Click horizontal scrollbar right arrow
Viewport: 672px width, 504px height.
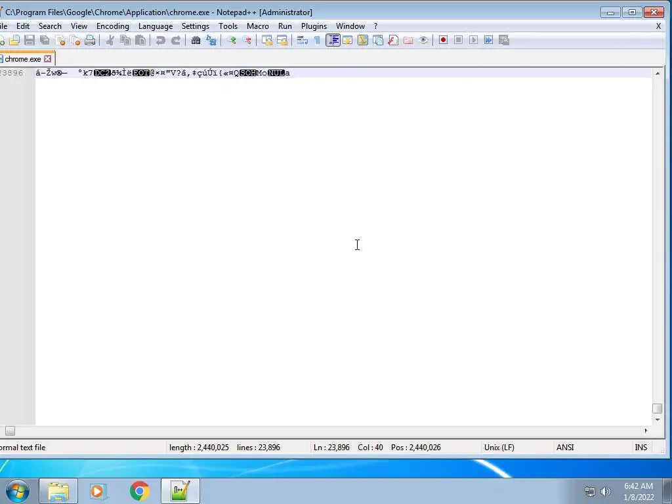646,430
